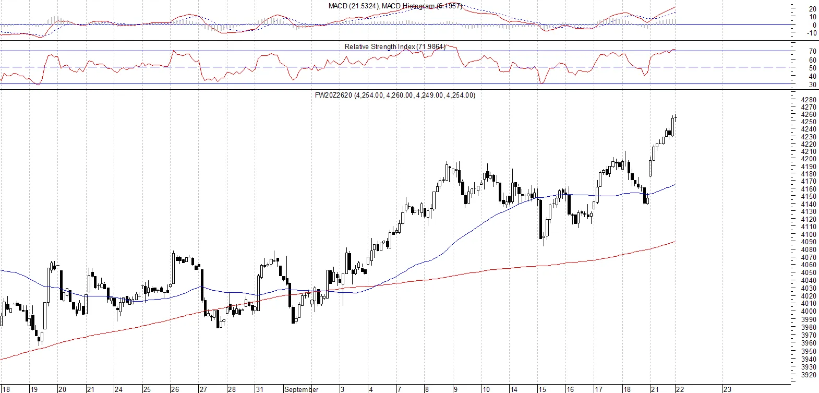This screenshot has width=819, height=393.
Task: Click the 4100 price axis label
Action: [x=809, y=235]
